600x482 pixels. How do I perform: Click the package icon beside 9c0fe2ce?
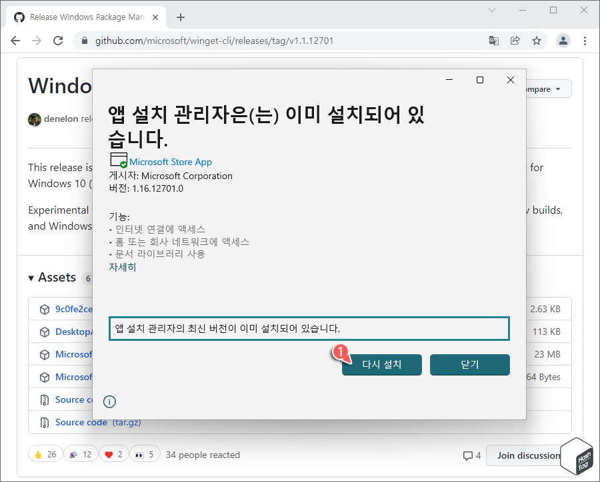[45, 309]
